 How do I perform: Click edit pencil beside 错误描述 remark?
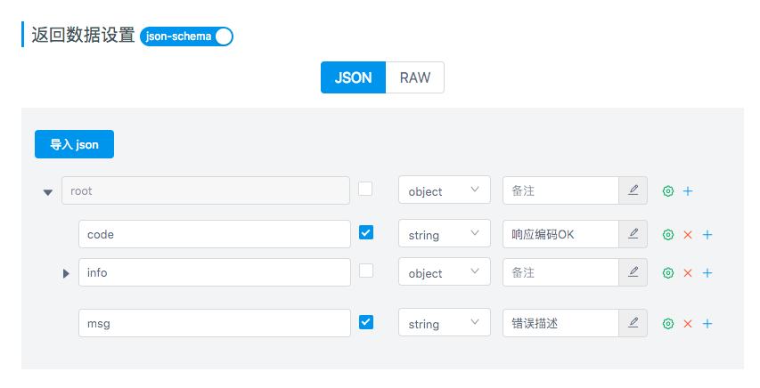pos(633,323)
